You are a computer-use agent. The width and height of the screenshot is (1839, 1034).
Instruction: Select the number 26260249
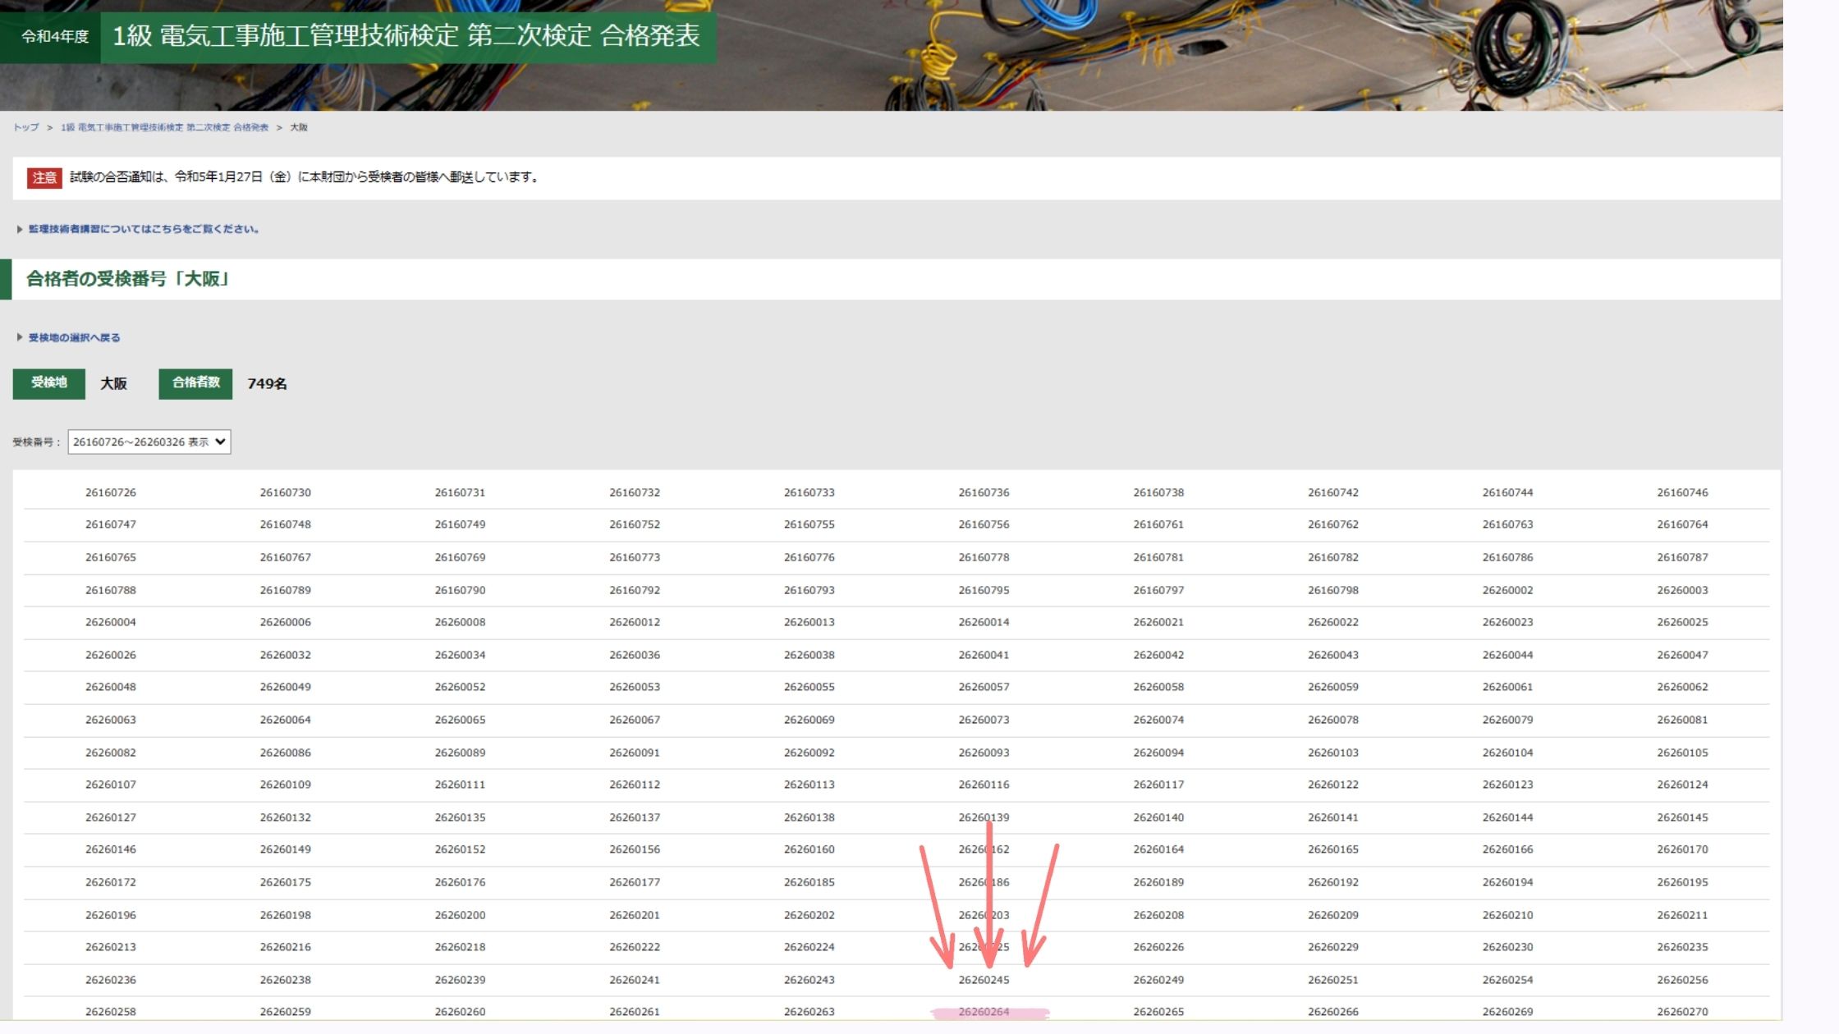pyautogui.click(x=1158, y=980)
